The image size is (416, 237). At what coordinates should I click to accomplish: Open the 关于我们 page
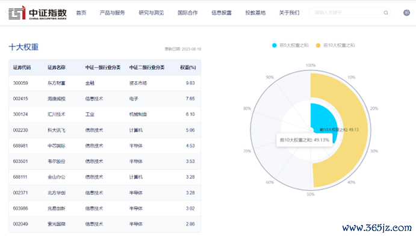pyautogui.click(x=289, y=13)
